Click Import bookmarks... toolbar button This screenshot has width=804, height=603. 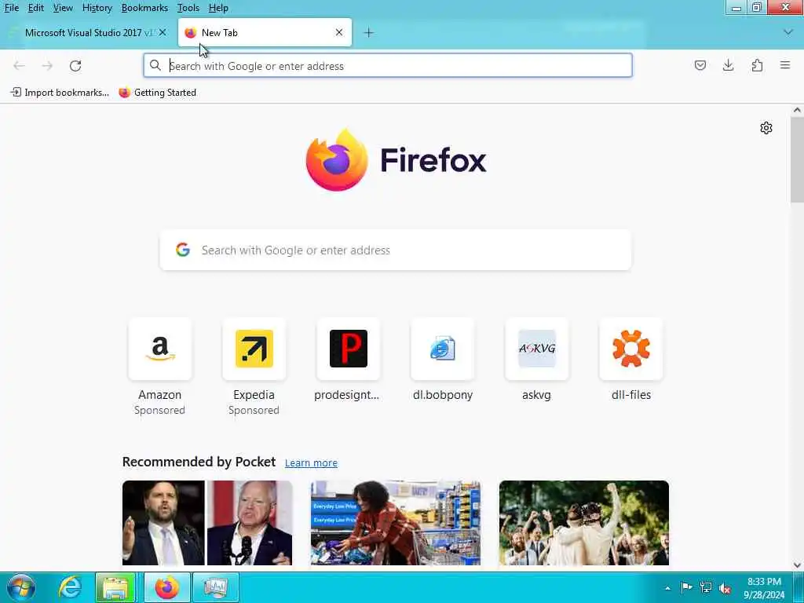[60, 93]
